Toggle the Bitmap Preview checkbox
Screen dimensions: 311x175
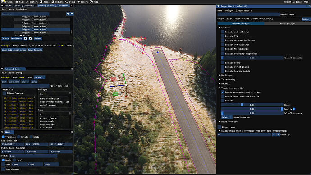point(4,93)
